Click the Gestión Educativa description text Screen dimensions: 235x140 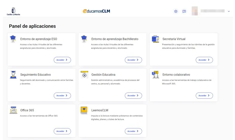click(115, 82)
